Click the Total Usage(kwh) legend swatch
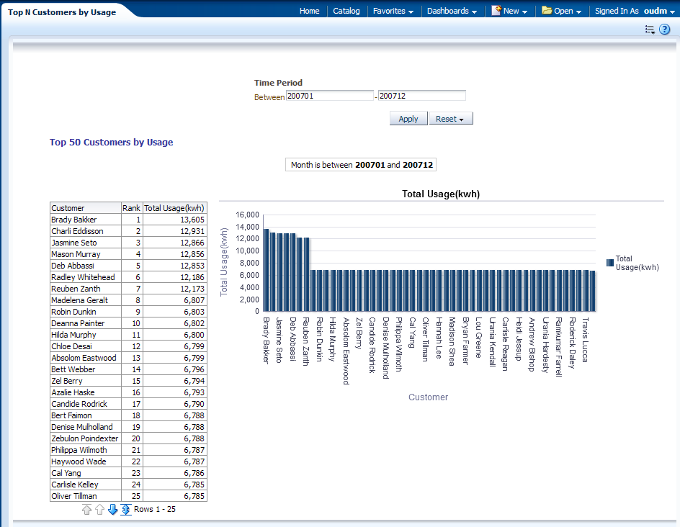Image resolution: width=680 pixels, height=527 pixels. pyautogui.click(x=609, y=263)
